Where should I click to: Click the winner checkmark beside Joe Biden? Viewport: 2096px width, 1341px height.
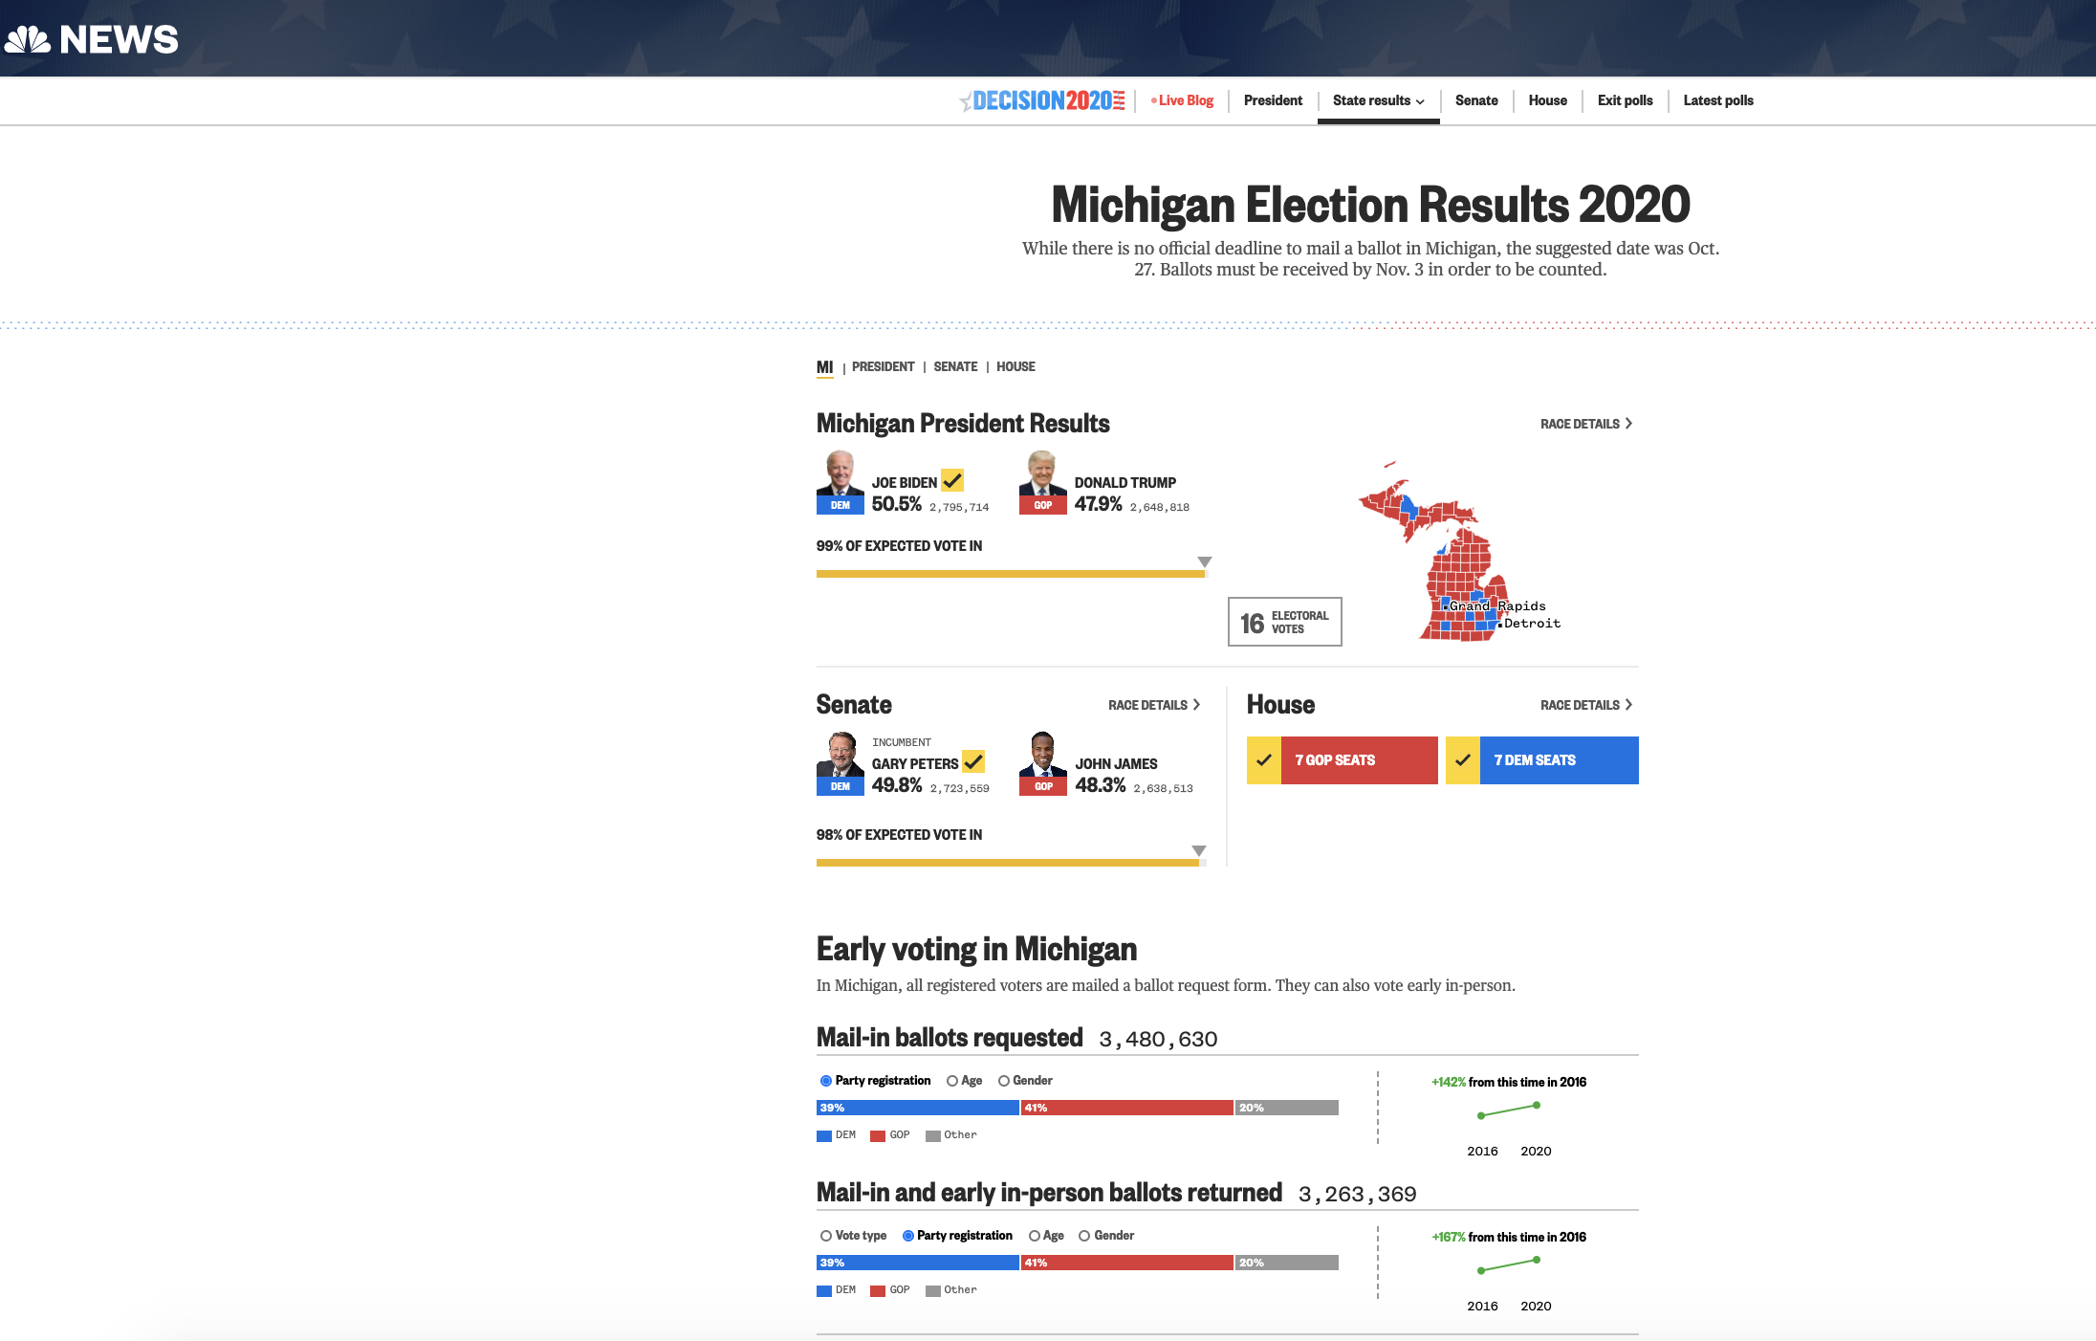952,480
